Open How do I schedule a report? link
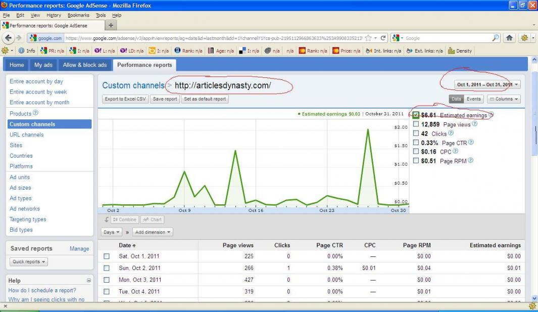Screen dimensions: 538x312 [x=42, y=290]
